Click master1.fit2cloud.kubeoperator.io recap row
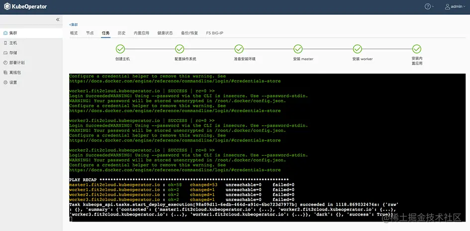 tap(182, 185)
